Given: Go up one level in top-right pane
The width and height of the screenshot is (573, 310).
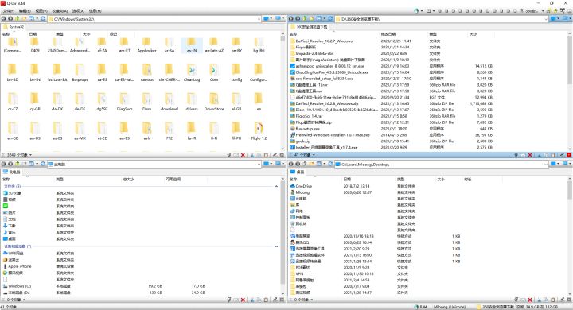Looking at the screenshot, I should click(304, 18).
